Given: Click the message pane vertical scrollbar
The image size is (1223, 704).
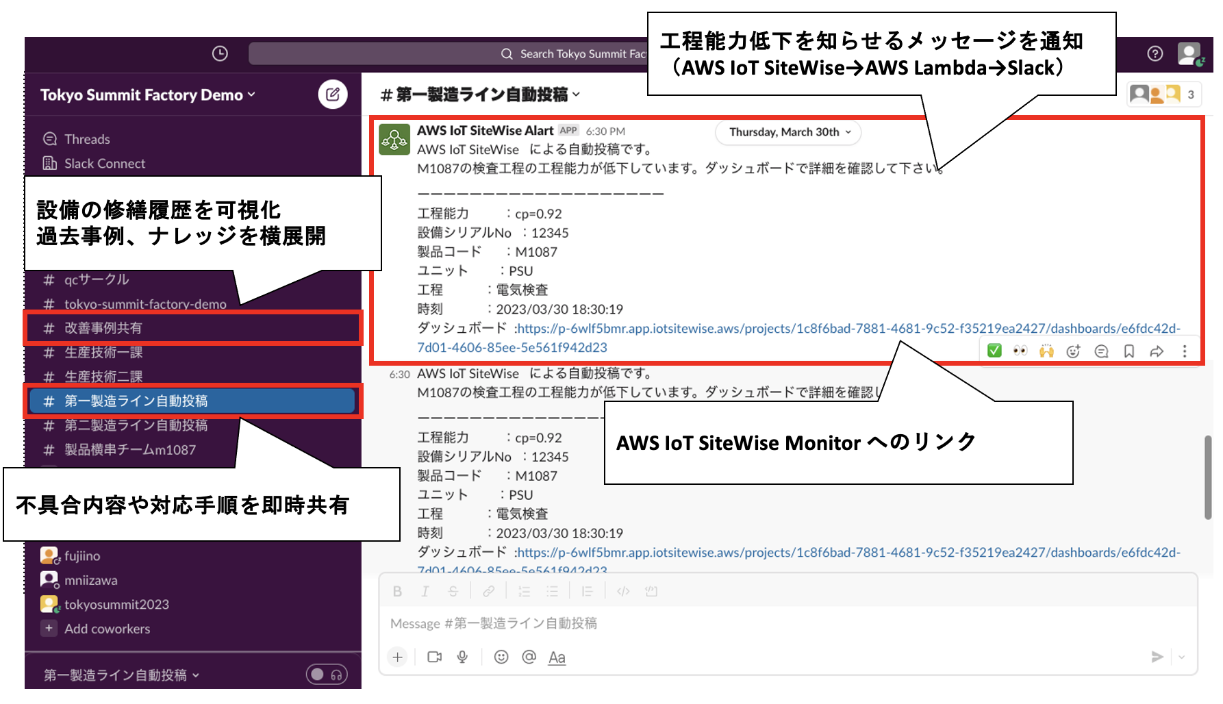Looking at the screenshot, I should click(1209, 477).
